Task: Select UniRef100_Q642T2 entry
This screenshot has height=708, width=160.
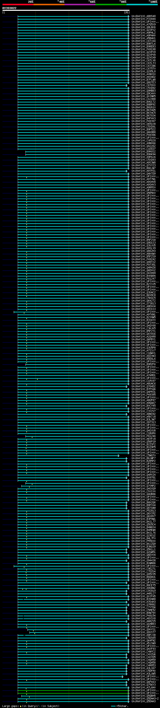Action: pos(143,301)
